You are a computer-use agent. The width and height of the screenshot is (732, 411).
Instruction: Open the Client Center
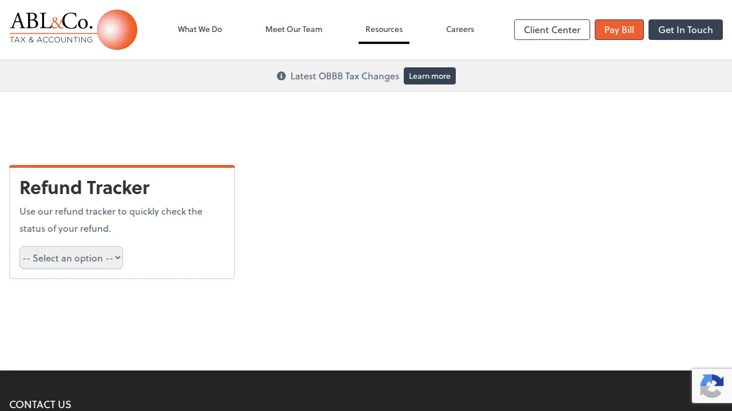tap(552, 30)
